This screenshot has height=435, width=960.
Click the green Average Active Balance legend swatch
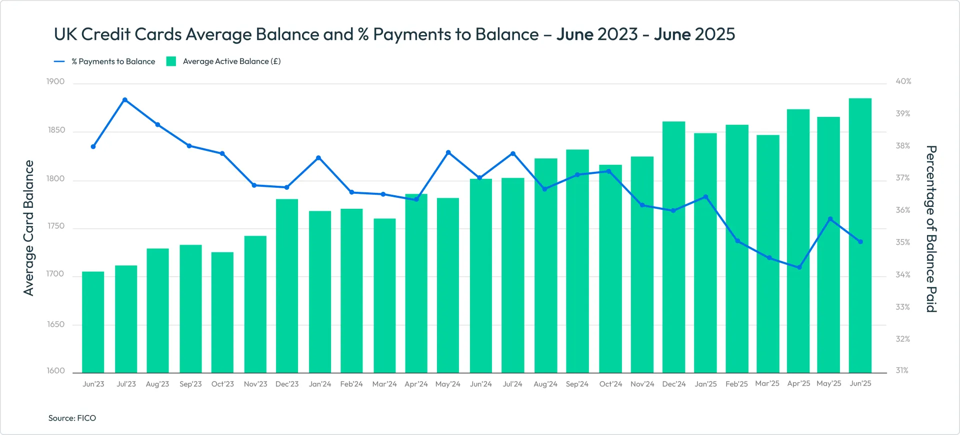(x=171, y=61)
